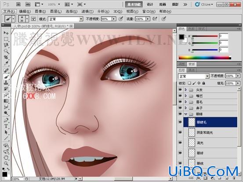
Task: Select the Line shape tool
Action: pyautogui.click(x=6, y=138)
